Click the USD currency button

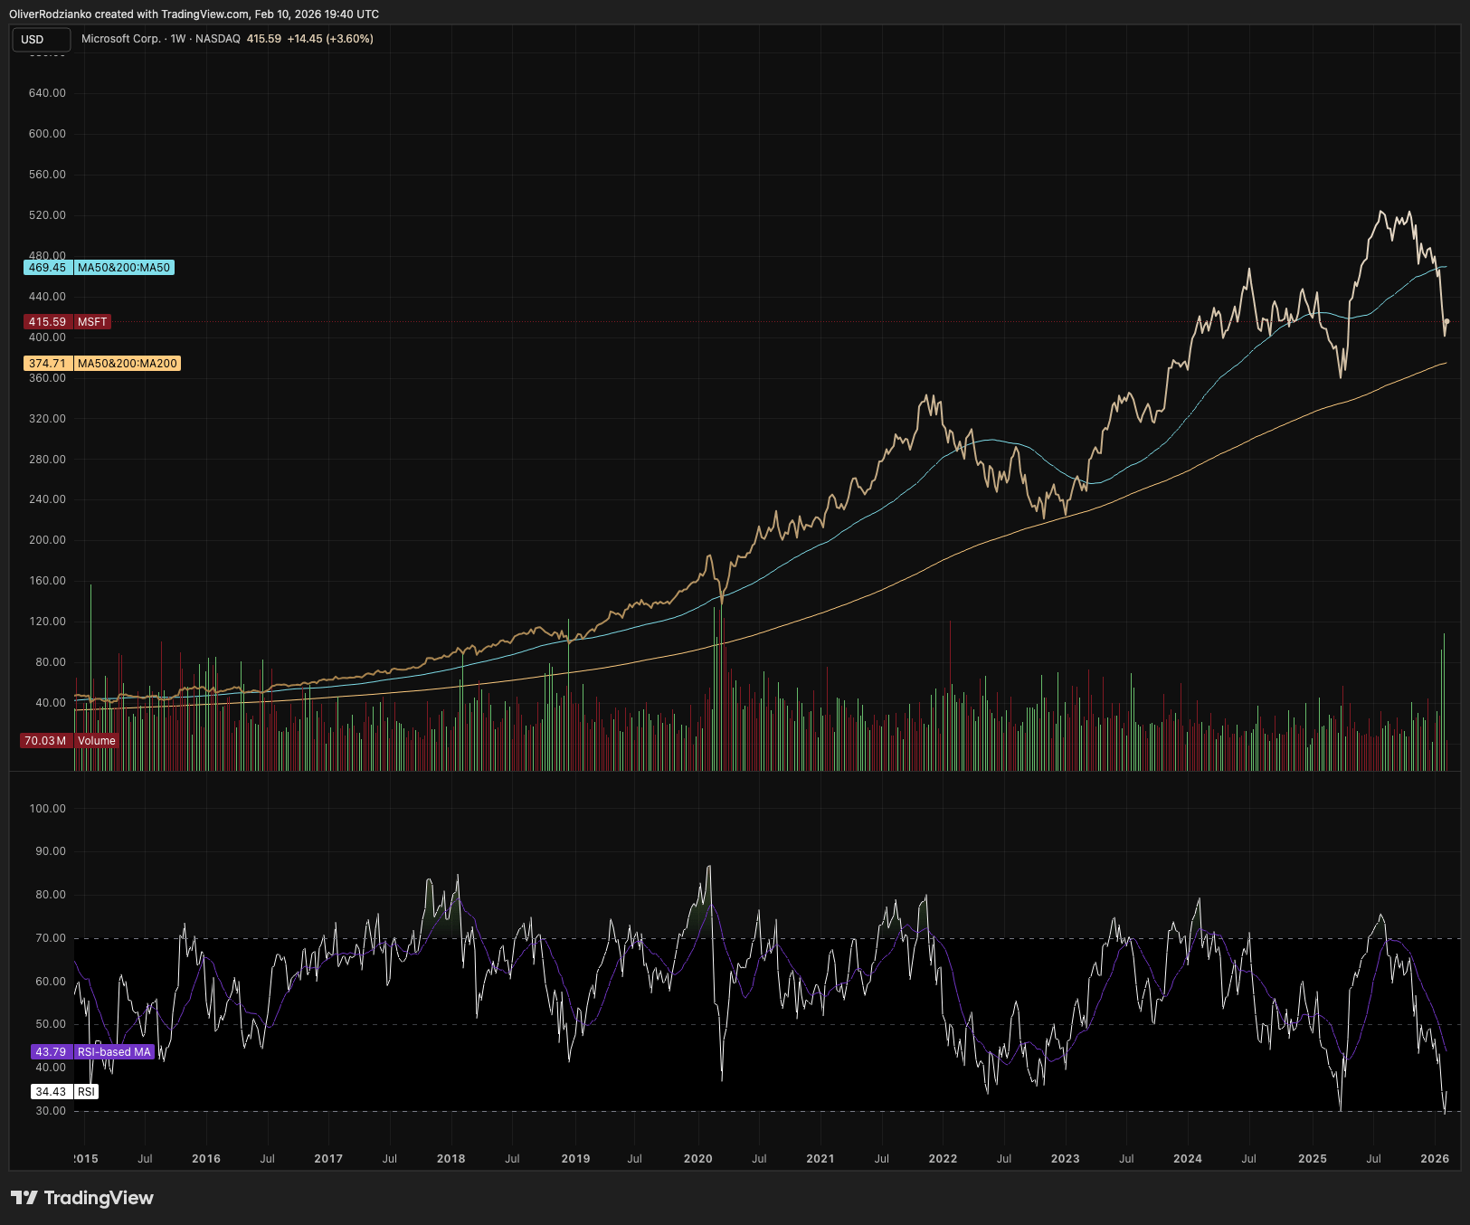click(x=41, y=40)
